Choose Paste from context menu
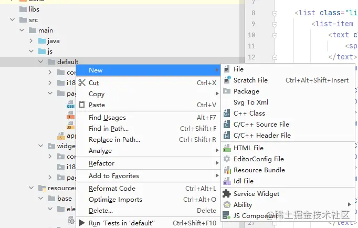The image size is (358, 228). 148,105
